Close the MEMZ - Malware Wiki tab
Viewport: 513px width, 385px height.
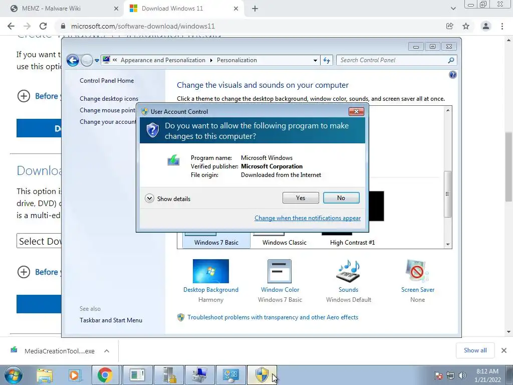(x=116, y=9)
